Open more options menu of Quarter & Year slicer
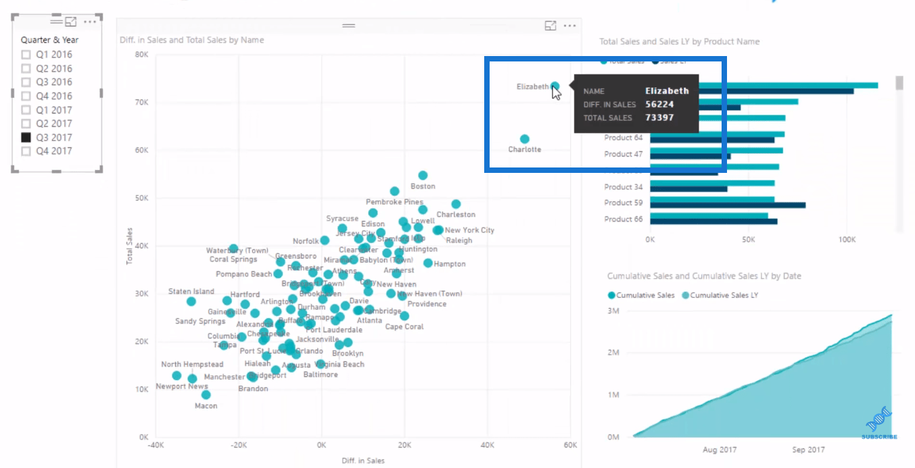The height and width of the screenshot is (468, 915). click(x=90, y=23)
